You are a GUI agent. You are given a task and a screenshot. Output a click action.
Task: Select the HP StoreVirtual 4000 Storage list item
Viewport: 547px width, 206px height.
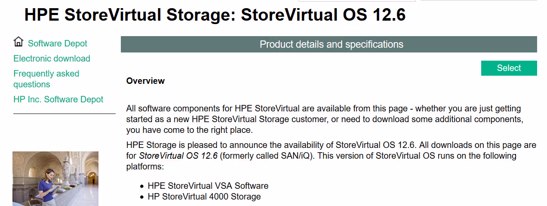pos(204,197)
